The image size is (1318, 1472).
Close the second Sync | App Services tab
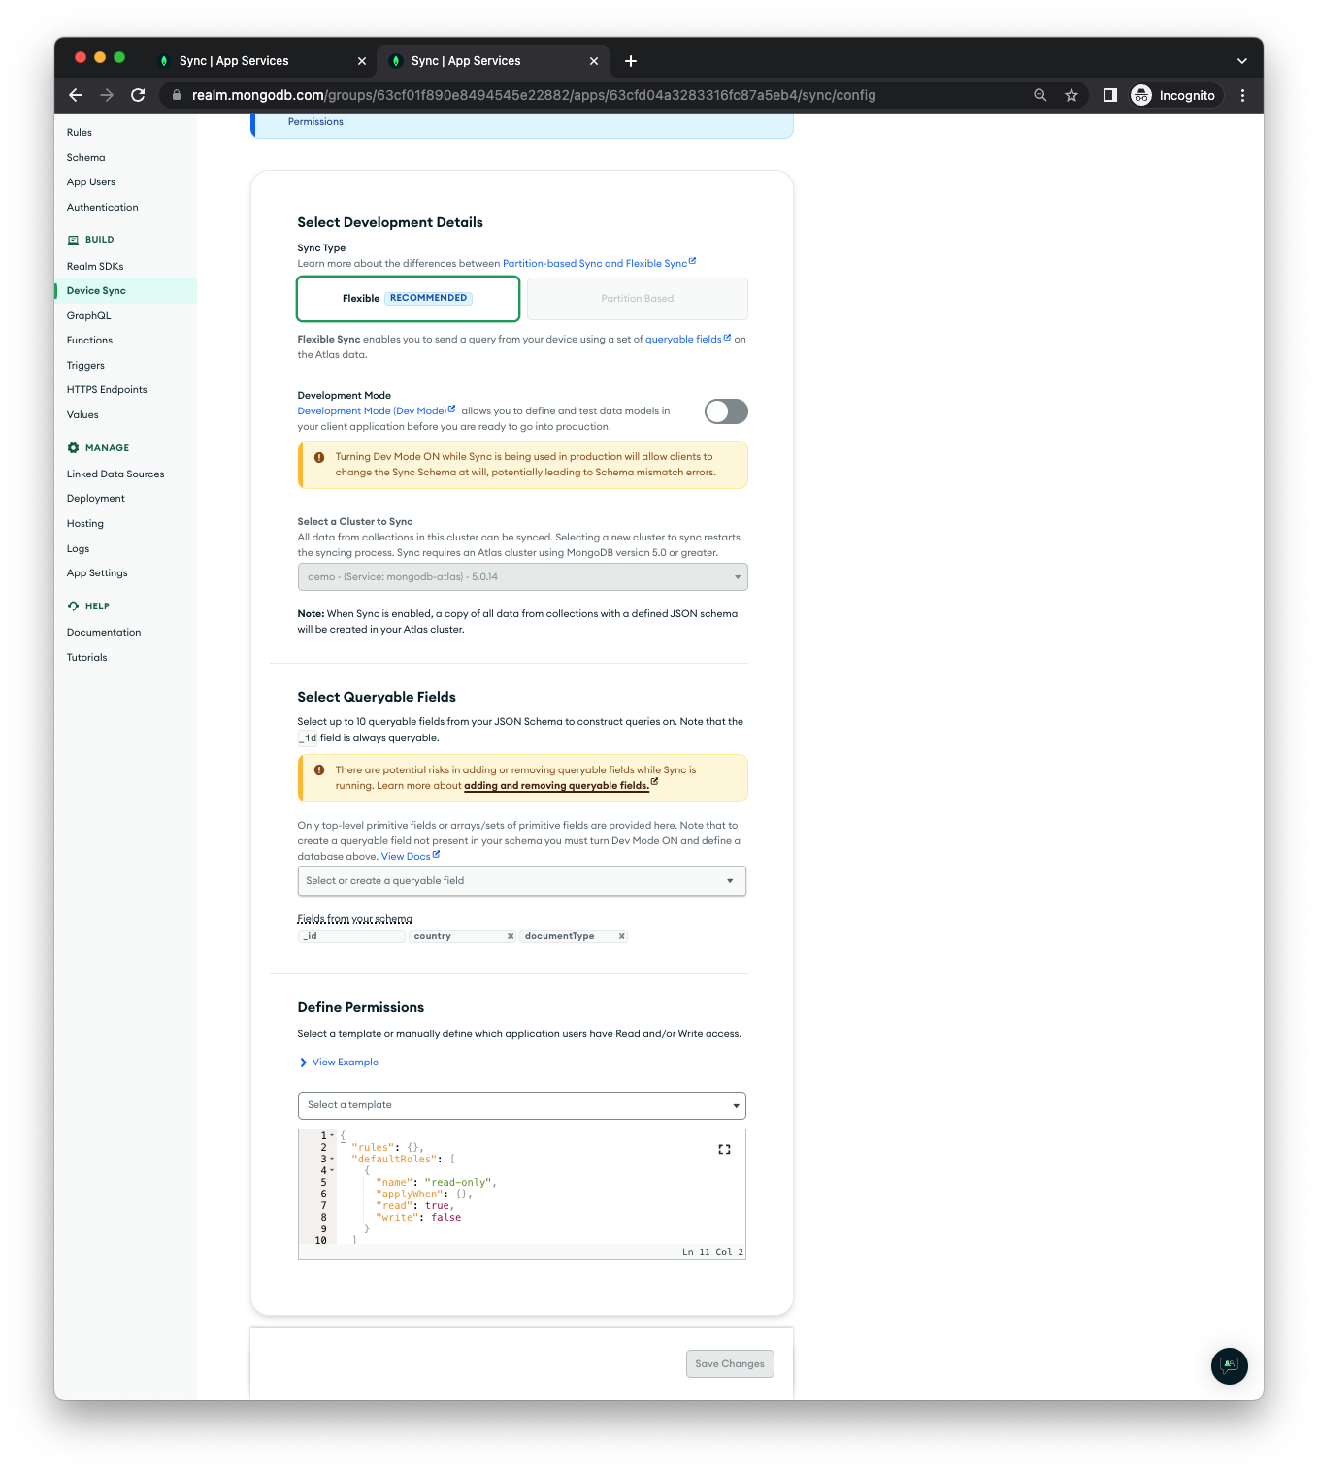594,61
